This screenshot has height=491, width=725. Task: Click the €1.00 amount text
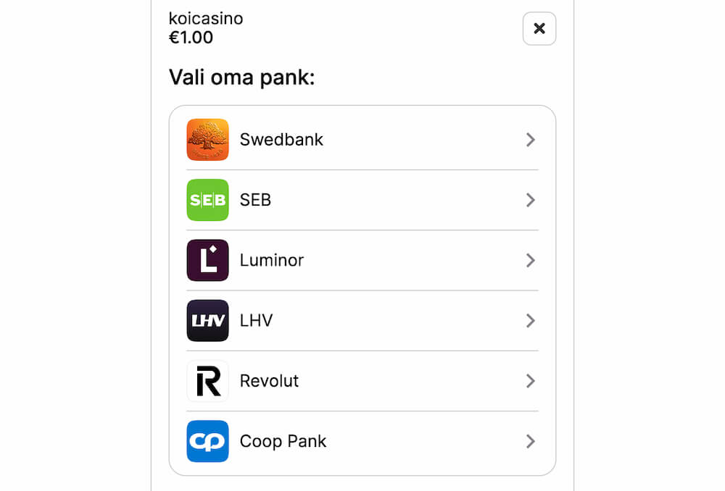190,36
